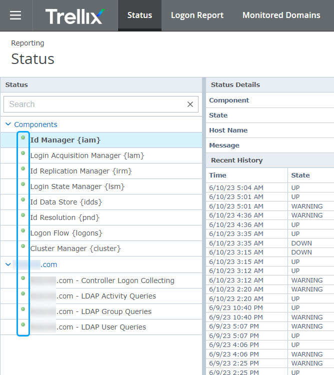
Task: Click status dot for Controller Logon Collecting
Action: [x=23, y=278]
